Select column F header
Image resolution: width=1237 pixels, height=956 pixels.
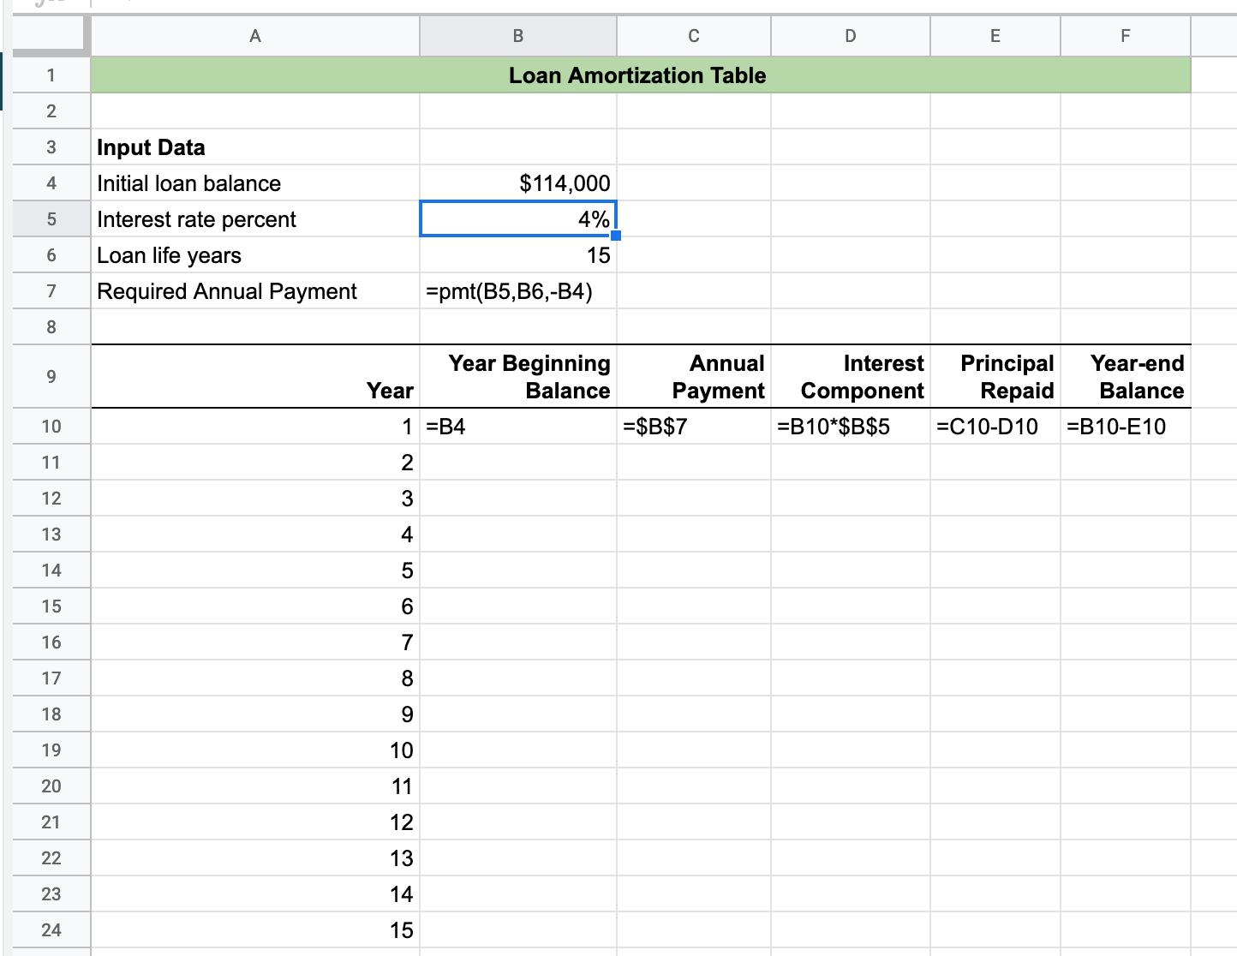click(x=1126, y=36)
